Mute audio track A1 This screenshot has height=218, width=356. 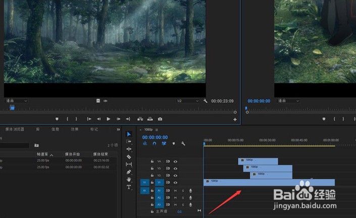[x=175, y=191]
